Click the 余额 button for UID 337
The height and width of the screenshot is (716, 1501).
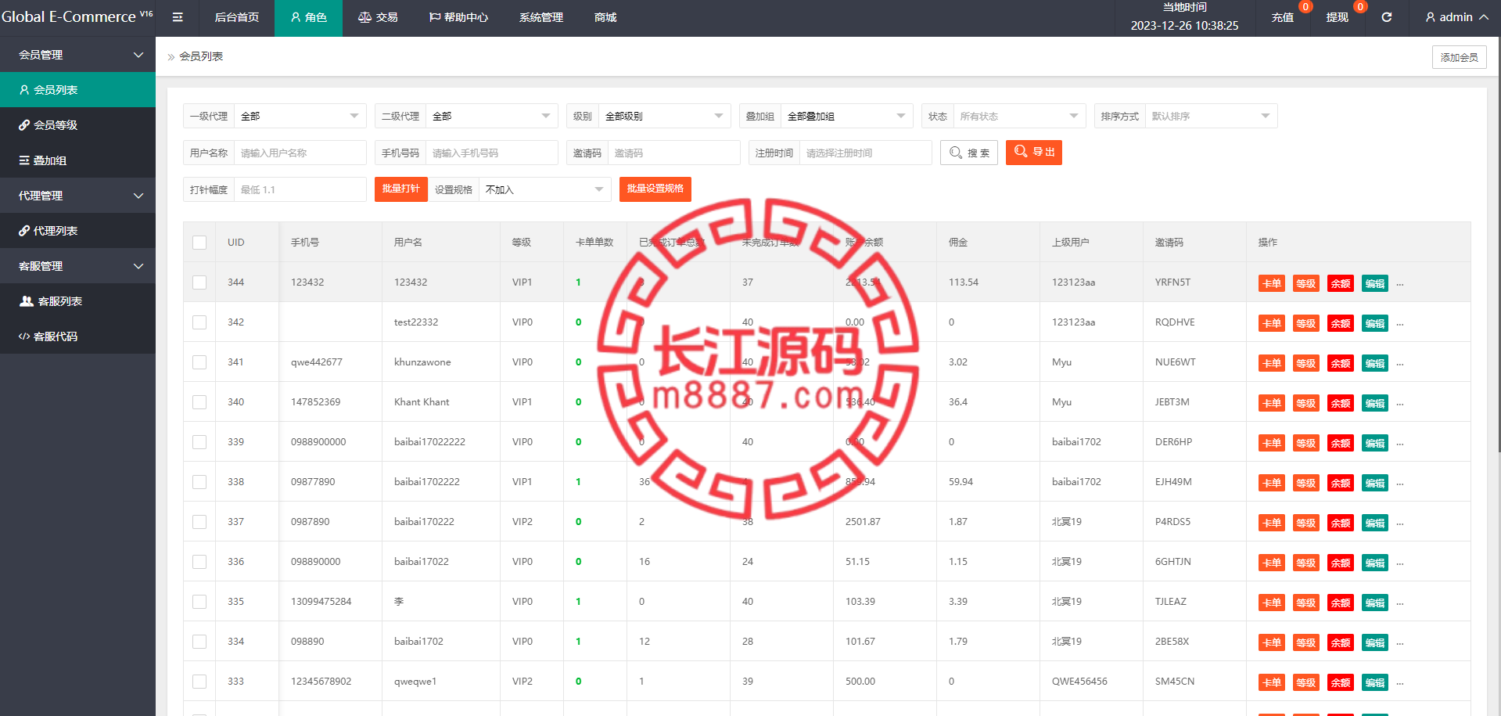coord(1341,523)
